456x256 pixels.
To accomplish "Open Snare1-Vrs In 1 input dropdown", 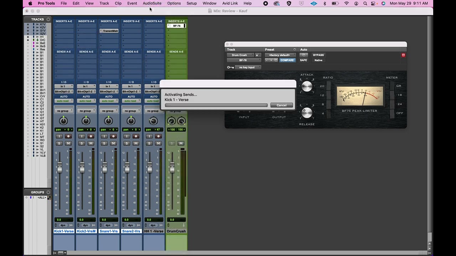I will pyautogui.click(x=109, y=86).
